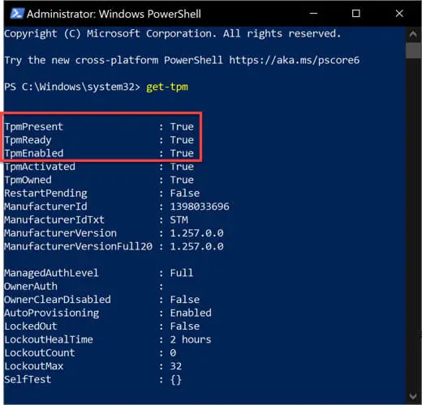Viewport: 422px width, 405px height.
Task: Select the 'ManagedAuthLevel' label
Action: (51, 273)
